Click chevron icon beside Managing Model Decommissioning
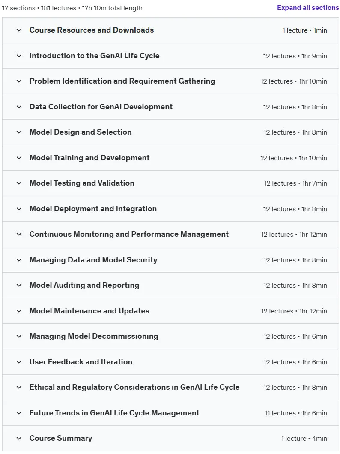Viewport: 340px width, 454px height. [x=19, y=336]
